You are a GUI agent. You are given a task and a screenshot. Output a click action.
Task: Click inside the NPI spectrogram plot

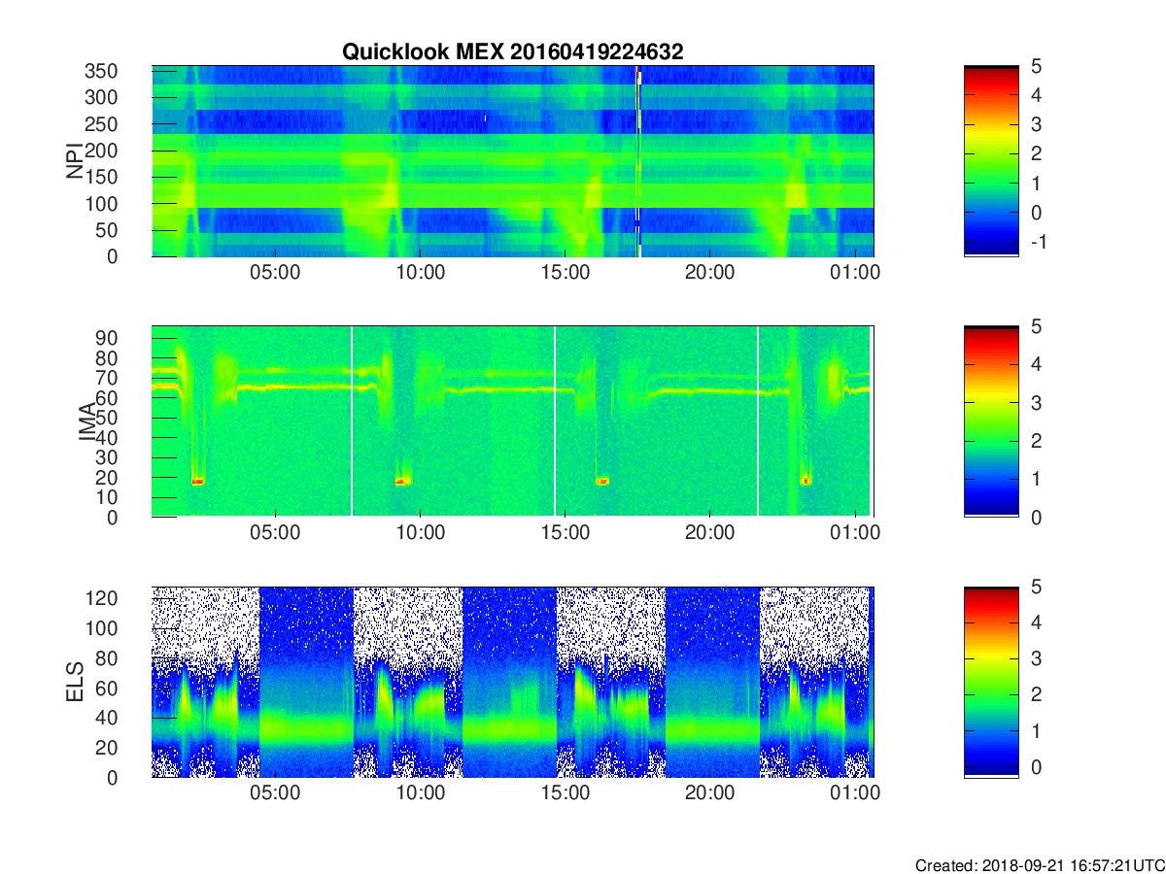(x=512, y=160)
